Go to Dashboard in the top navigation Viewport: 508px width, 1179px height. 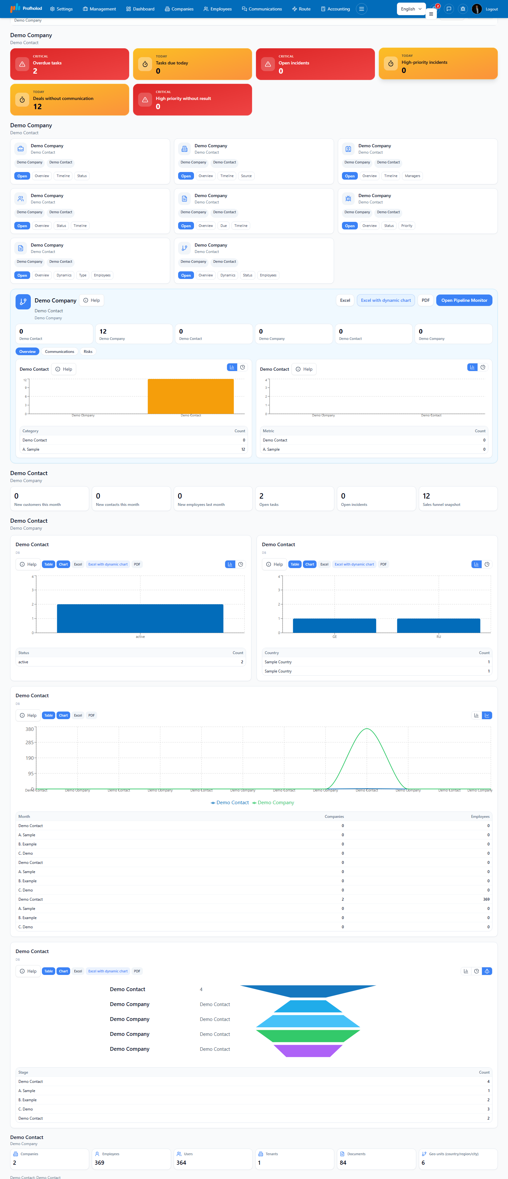point(140,9)
